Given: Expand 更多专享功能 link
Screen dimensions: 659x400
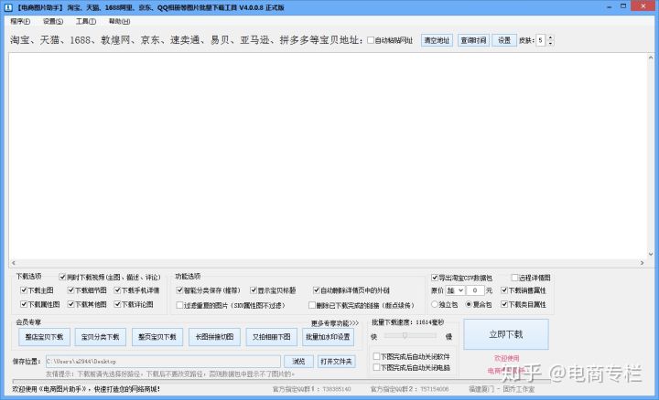Looking at the screenshot, I should coord(335,322).
